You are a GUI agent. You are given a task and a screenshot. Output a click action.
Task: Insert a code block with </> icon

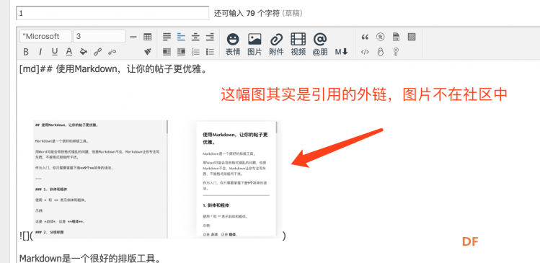tap(365, 53)
